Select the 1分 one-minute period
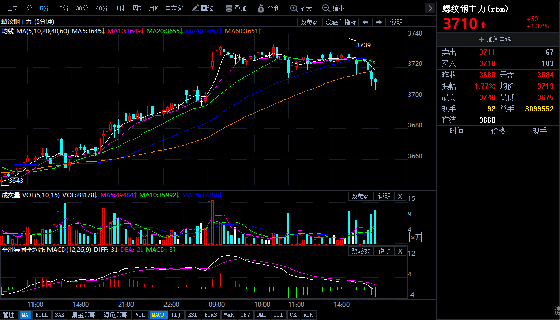 coord(28,8)
